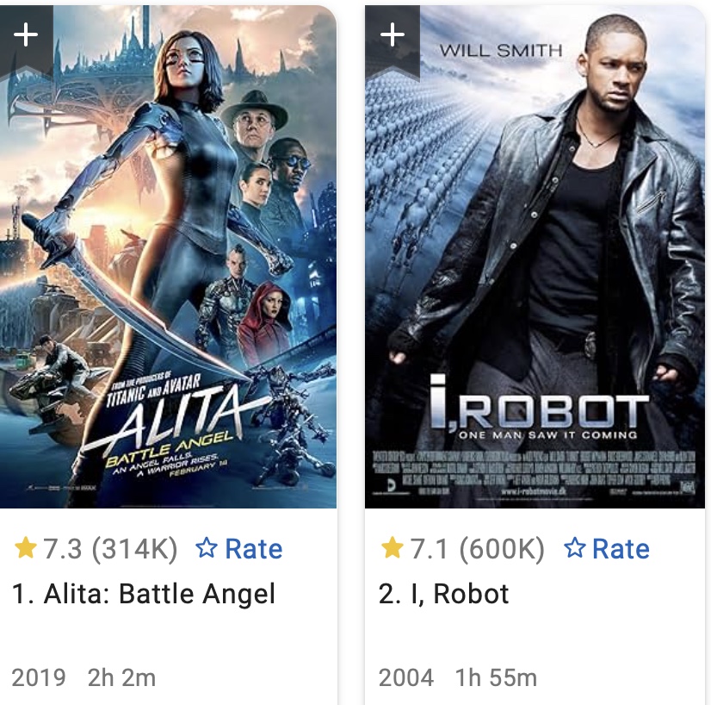
Task: Click the 7.1 (600K) rating text
Action: pos(477,549)
